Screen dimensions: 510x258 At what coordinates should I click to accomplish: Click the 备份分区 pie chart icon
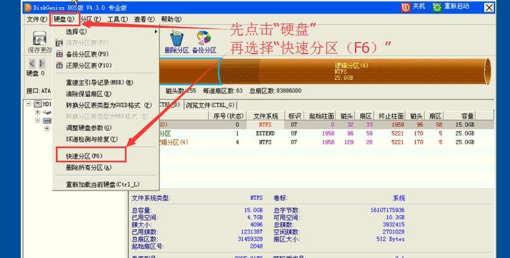[204, 38]
